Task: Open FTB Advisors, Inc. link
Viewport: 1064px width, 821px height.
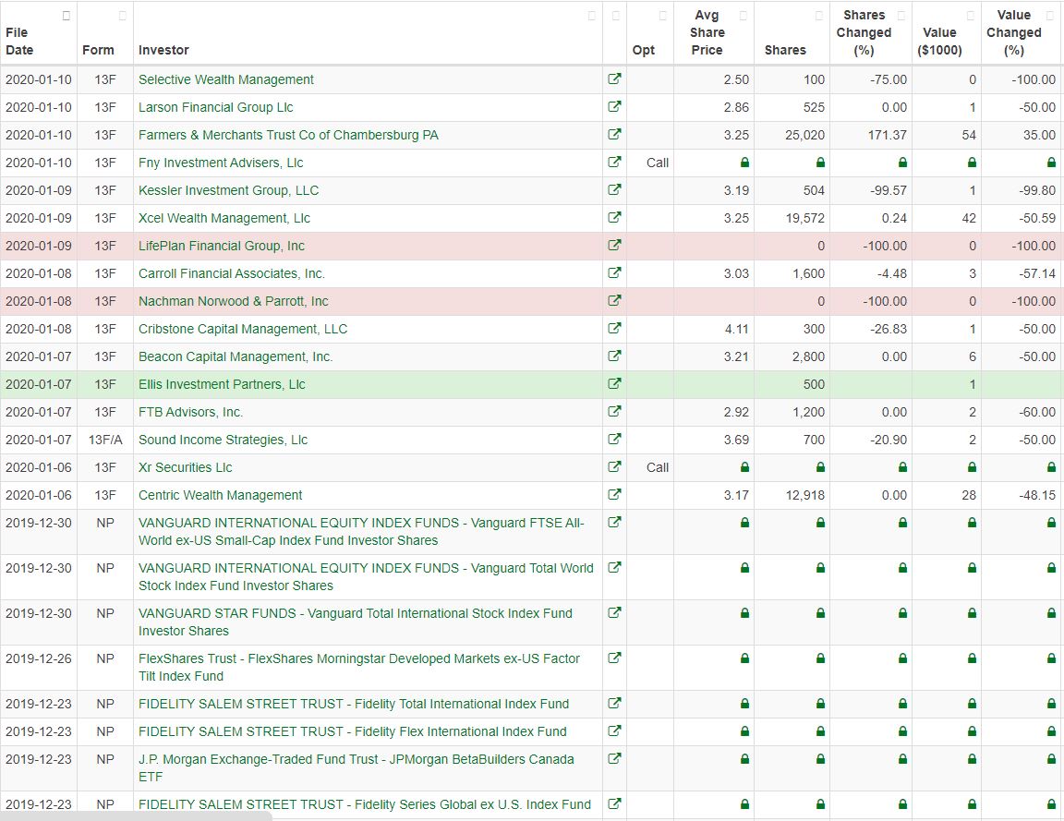Action: pyautogui.click(x=190, y=412)
